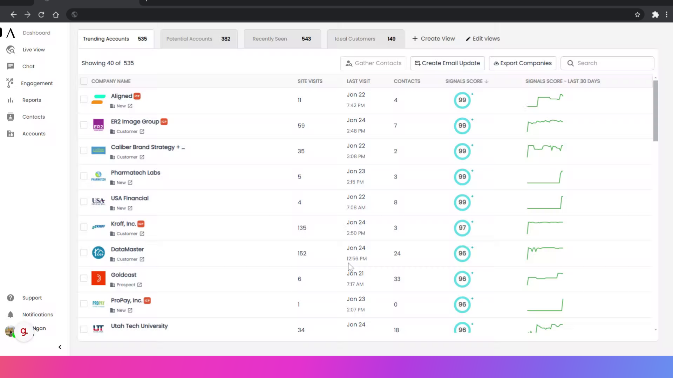Open the Live View sidebar icon
Viewport: 673px width, 378px height.
click(11, 50)
